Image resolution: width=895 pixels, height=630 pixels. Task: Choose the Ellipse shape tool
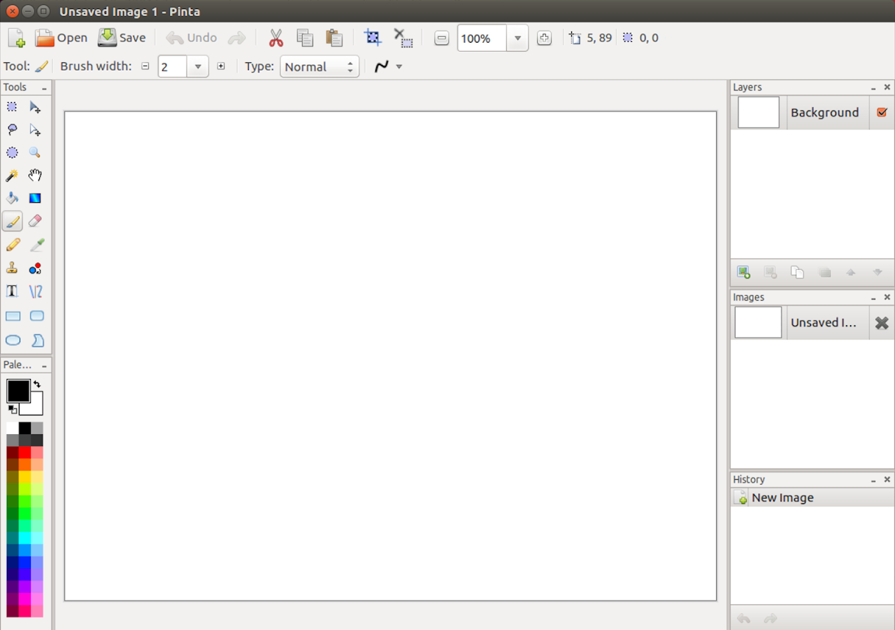click(x=13, y=341)
